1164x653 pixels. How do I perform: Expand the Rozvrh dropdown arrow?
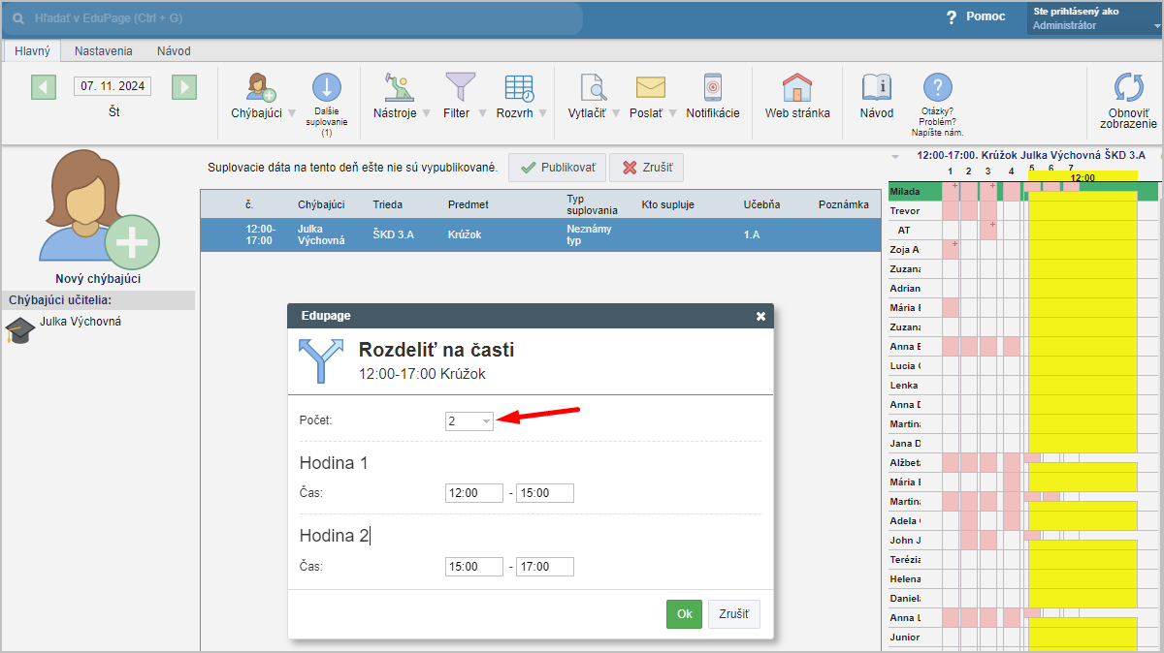tap(543, 113)
